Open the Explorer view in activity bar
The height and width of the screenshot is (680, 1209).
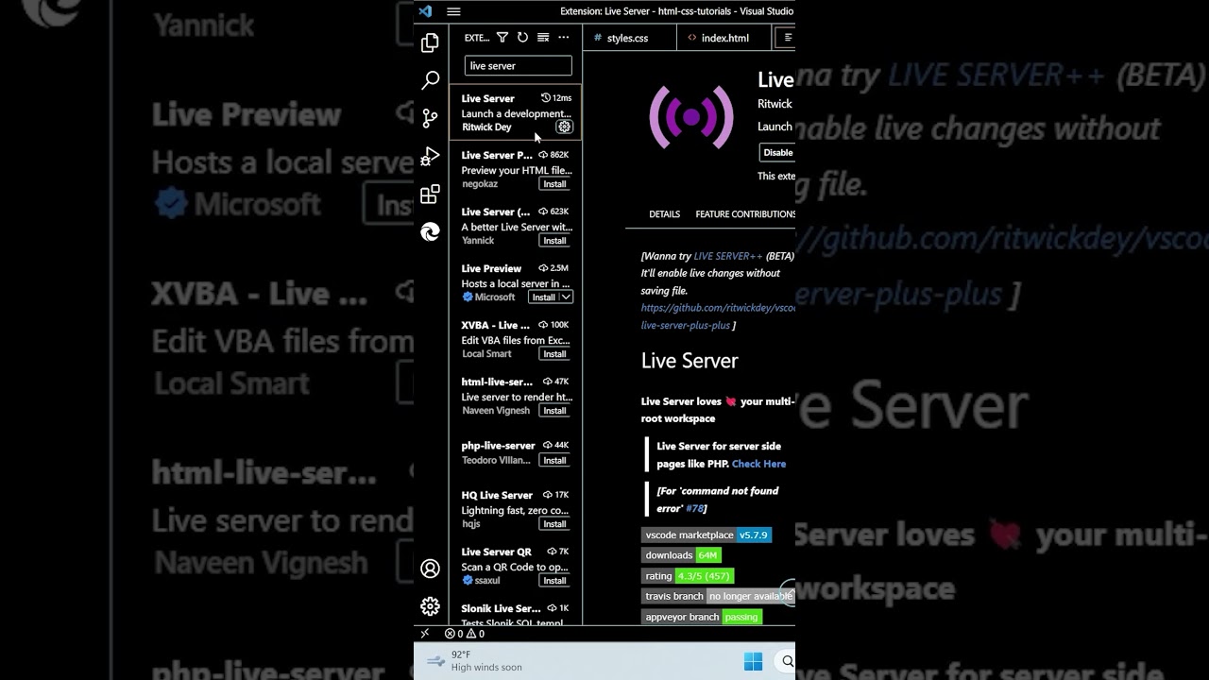[x=430, y=42]
